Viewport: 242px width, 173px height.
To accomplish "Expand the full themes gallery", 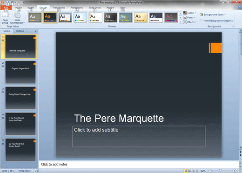I will (181, 22).
